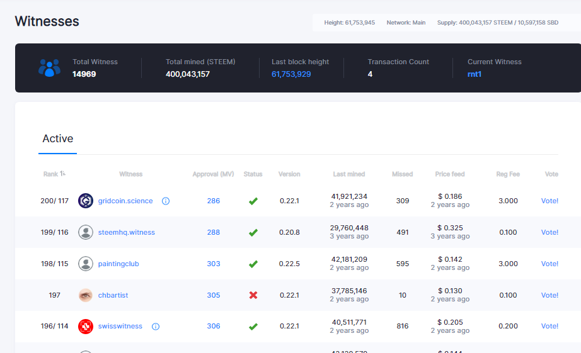Click the Vote column header
This screenshot has width=581, height=353.
pyautogui.click(x=552, y=174)
